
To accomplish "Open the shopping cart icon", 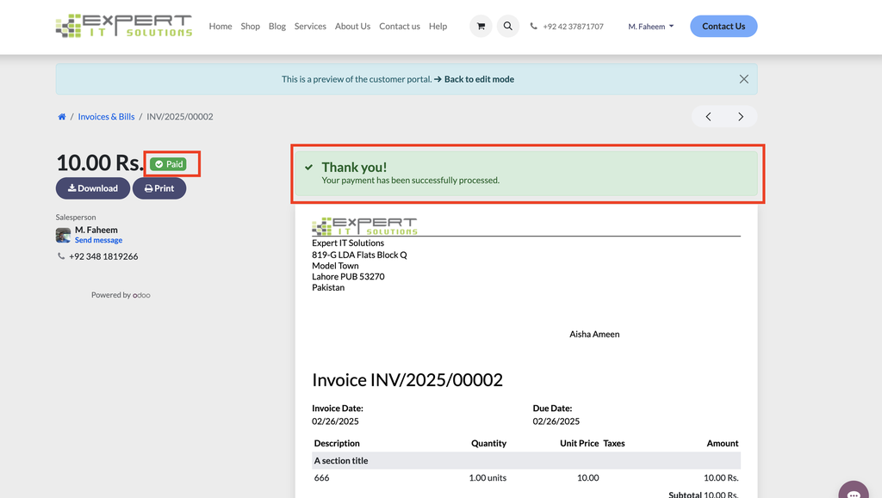I will (481, 26).
